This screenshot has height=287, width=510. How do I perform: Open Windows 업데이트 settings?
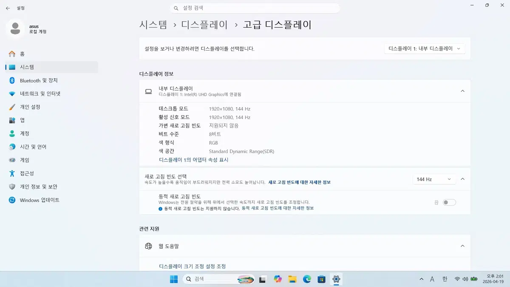tap(37, 200)
